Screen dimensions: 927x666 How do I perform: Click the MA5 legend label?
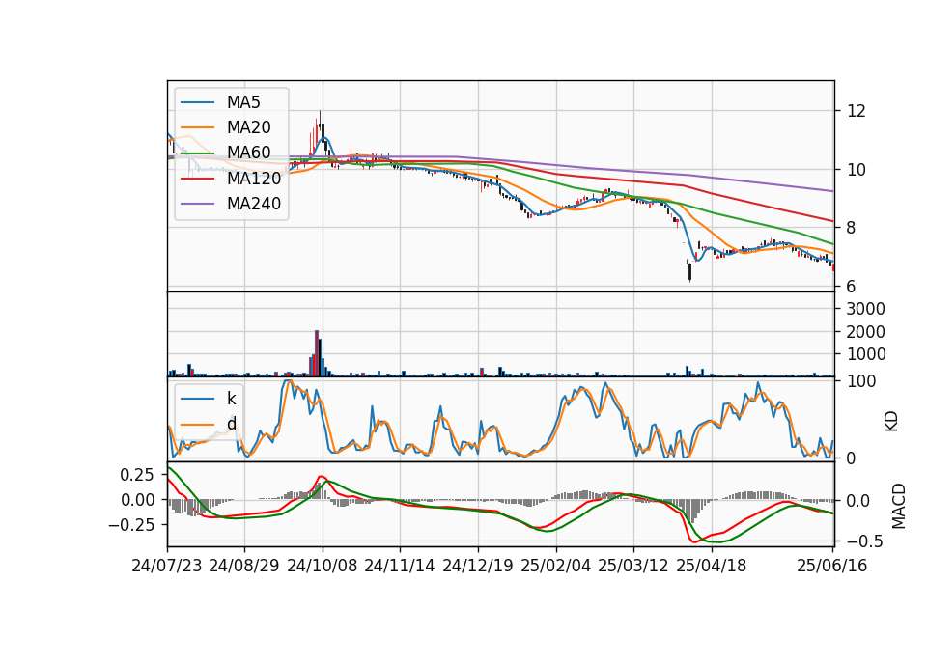point(243,102)
